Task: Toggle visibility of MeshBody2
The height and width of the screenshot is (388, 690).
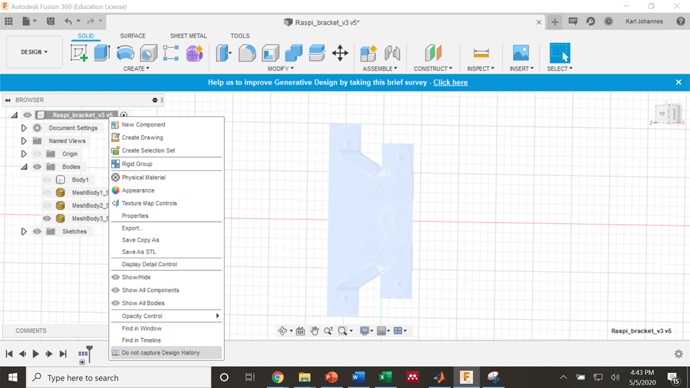Action: [47, 206]
